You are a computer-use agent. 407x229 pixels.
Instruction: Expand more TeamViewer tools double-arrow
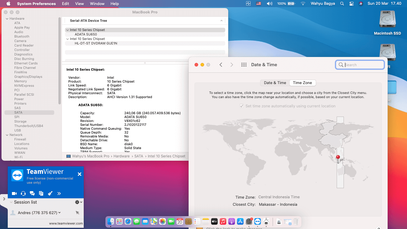click(x=59, y=194)
